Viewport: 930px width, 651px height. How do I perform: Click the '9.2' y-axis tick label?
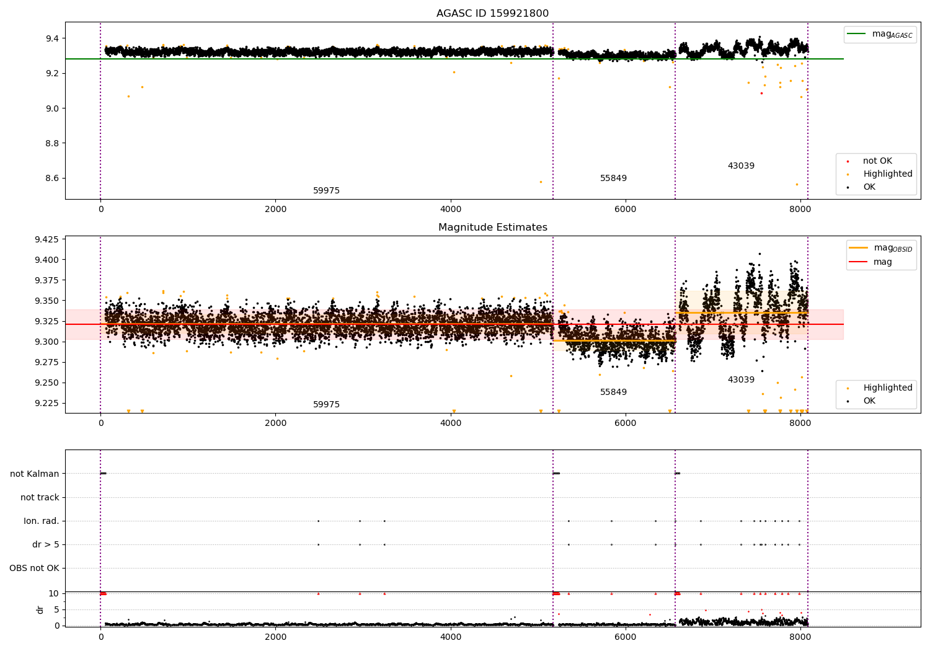click(x=52, y=74)
